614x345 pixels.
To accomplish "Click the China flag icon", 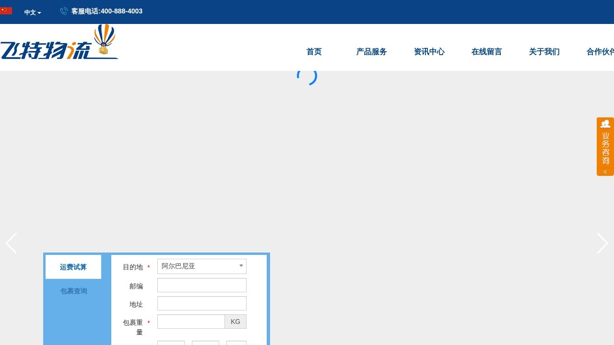I will click(x=6, y=11).
